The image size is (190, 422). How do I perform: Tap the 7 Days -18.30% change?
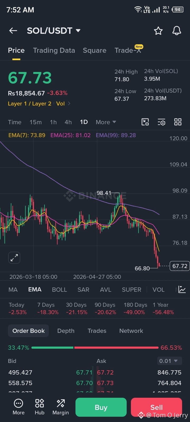48,309
